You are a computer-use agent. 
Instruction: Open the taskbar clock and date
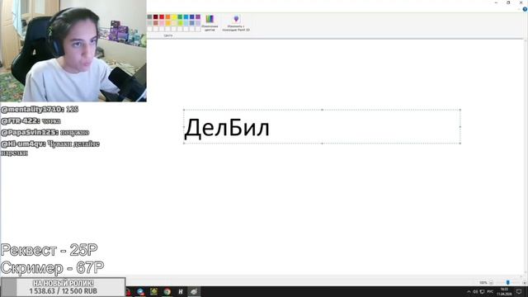tap(504, 291)
